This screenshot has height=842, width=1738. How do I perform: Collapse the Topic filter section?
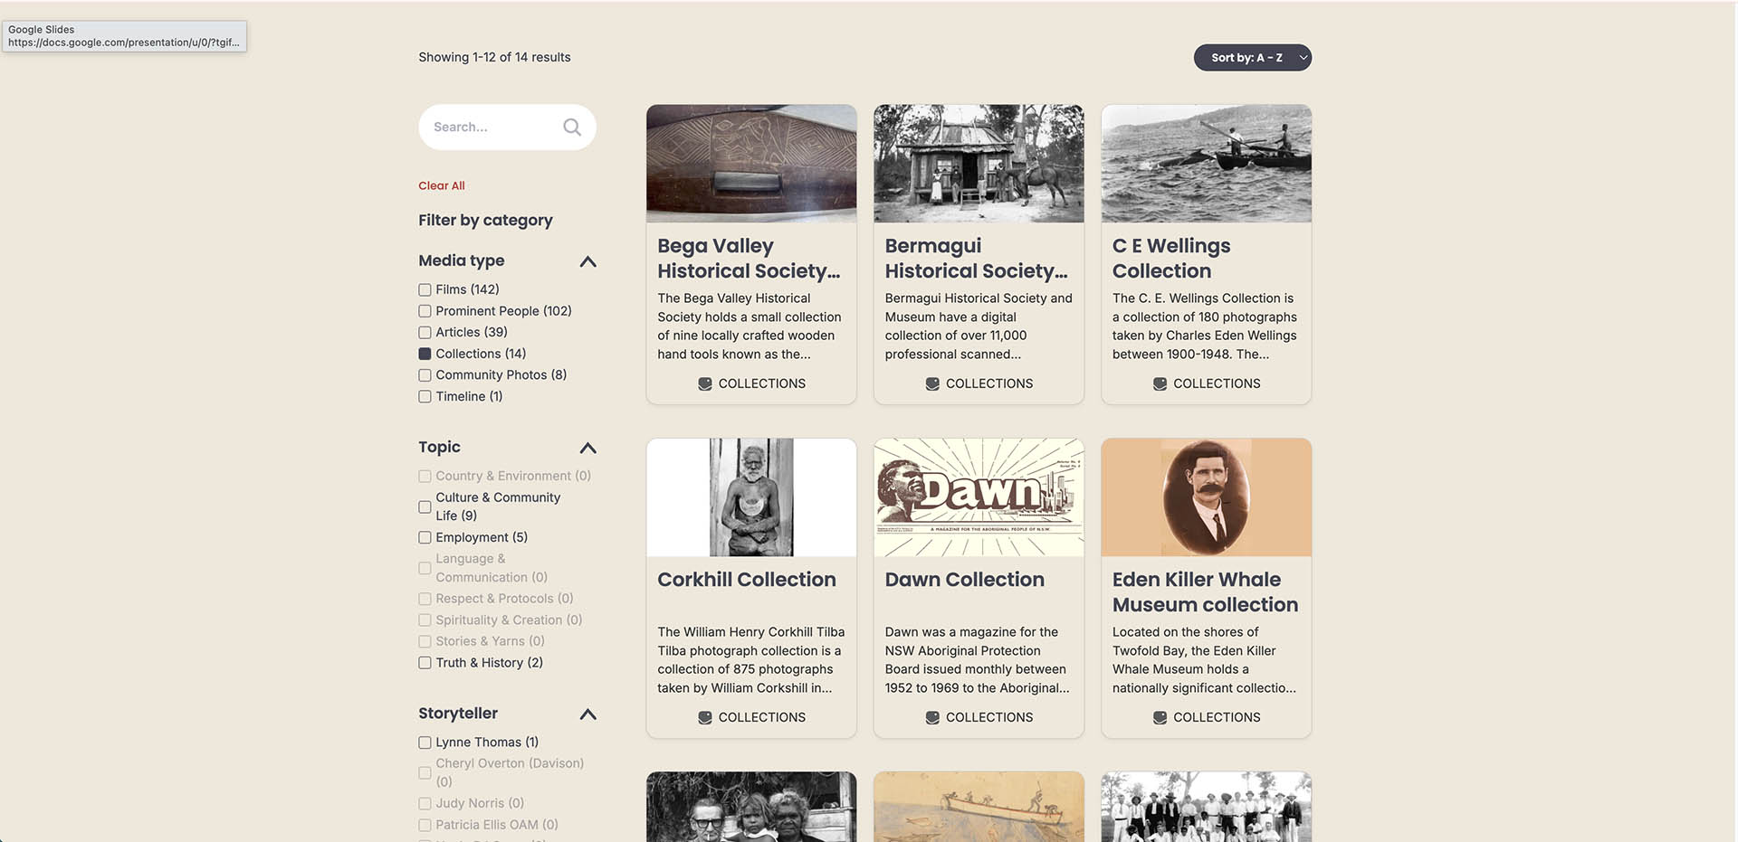pos(587,448)
